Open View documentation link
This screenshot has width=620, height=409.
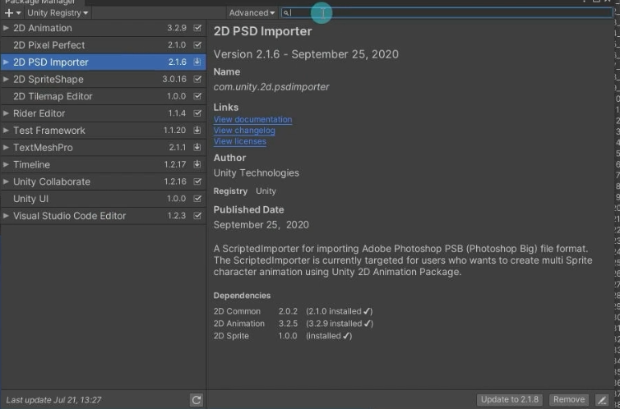(x=252, y=119)
